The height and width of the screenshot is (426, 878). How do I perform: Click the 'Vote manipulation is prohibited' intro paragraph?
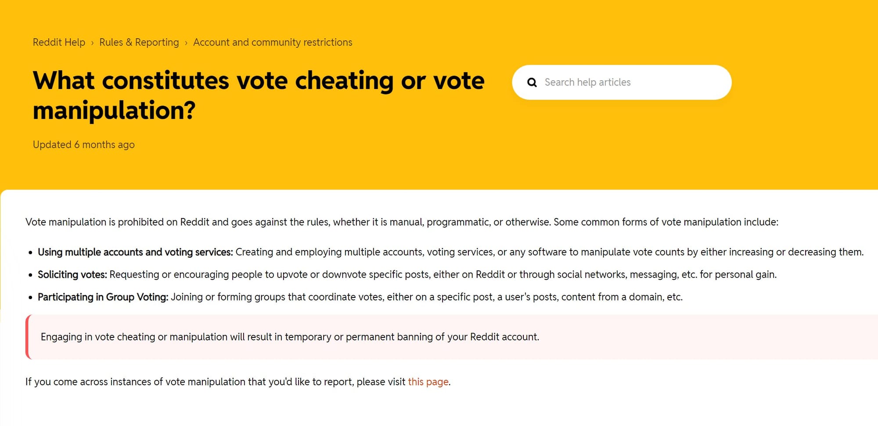pos(401,222)
